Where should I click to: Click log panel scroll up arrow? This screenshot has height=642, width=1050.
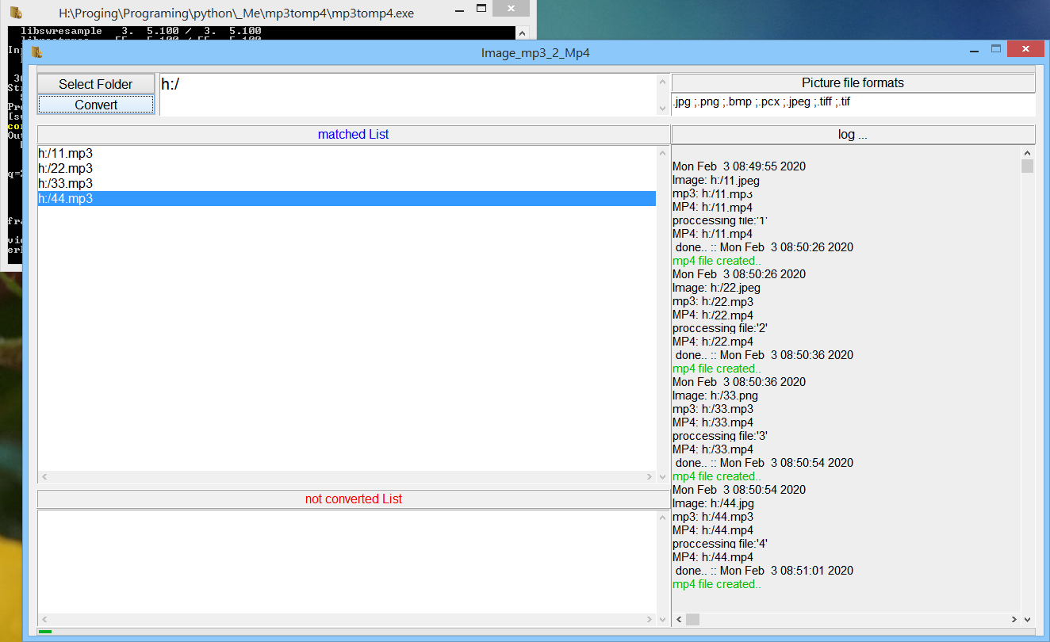click(1028, 153)
